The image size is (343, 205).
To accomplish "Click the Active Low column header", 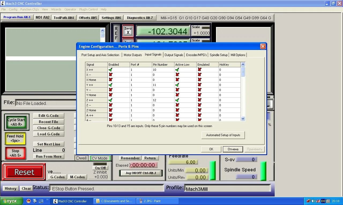I will tap(185, 65).
